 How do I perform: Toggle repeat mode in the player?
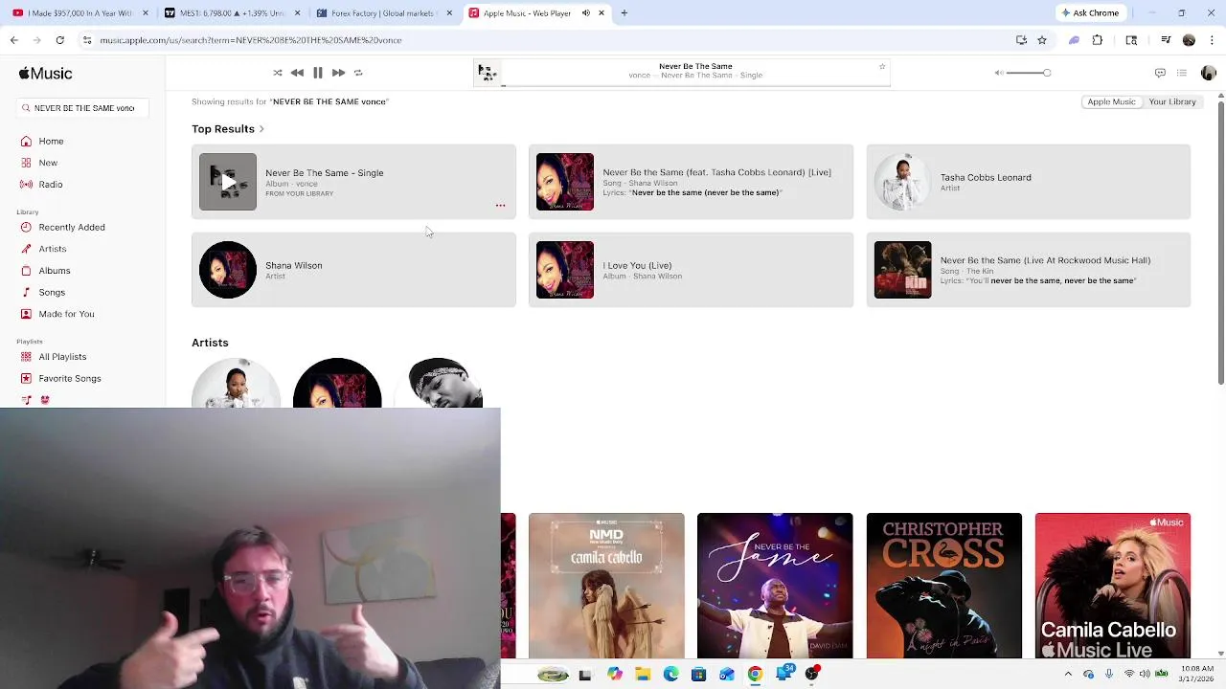pyautogui.click(x=358, y=73)
